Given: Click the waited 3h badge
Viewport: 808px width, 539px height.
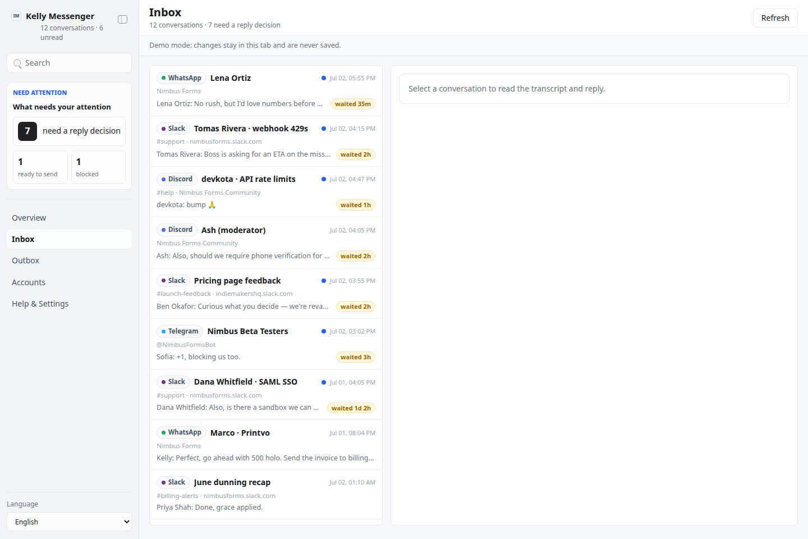Looking at the screenshot, I should point(356,357).
